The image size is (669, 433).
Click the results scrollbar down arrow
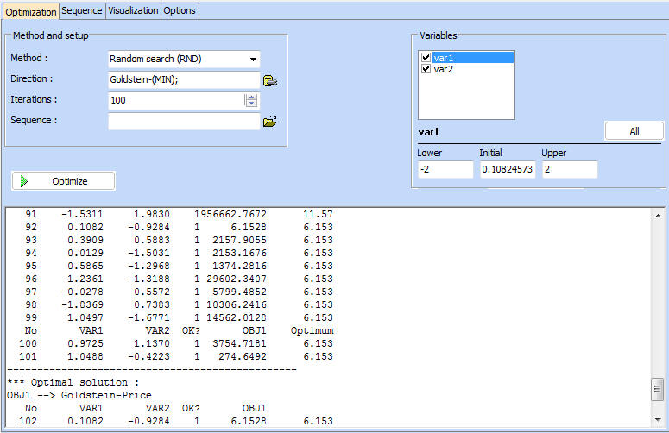[x=659, y=420]
